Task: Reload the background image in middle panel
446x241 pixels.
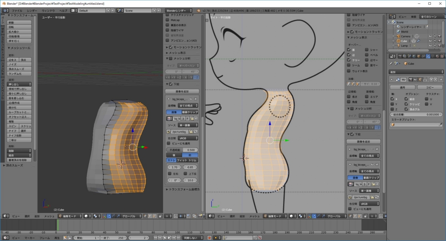Action: [196, 132]
